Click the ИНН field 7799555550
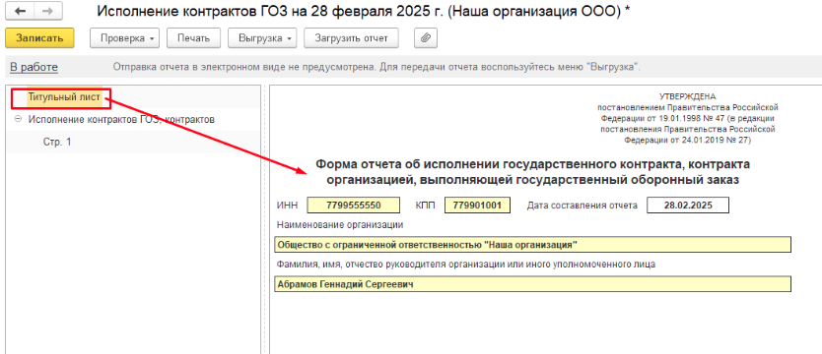This screenshot has width=822, height=354. click(x=353, y=206)
